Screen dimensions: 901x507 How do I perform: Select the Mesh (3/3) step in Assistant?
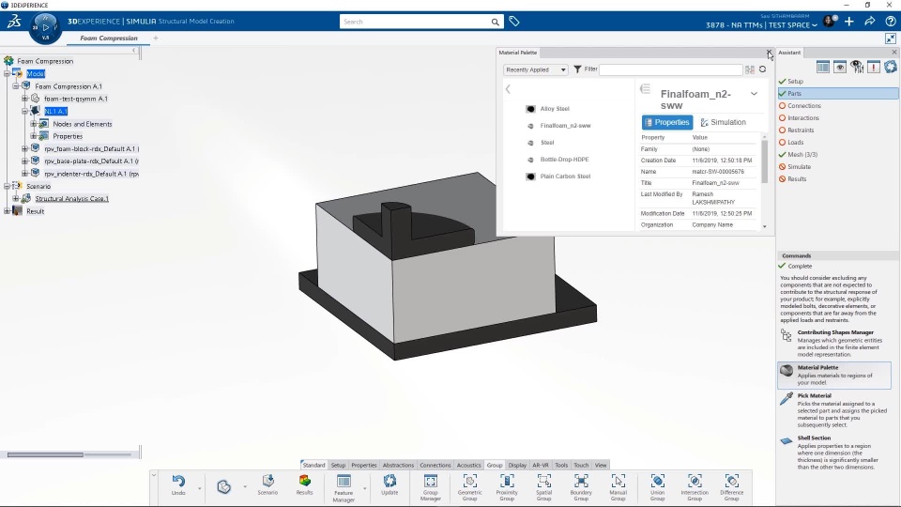[802, 155]
